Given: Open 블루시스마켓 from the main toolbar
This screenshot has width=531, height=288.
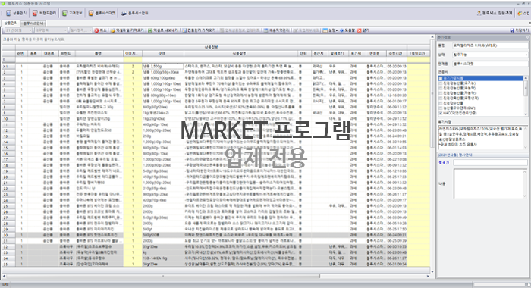Looking at the screenshot, I should (102, 13).
